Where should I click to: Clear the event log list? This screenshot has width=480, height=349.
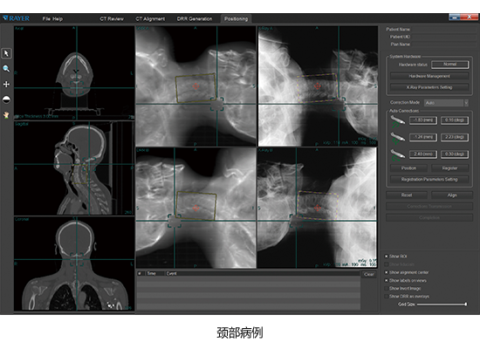click(x=369, y=274)
